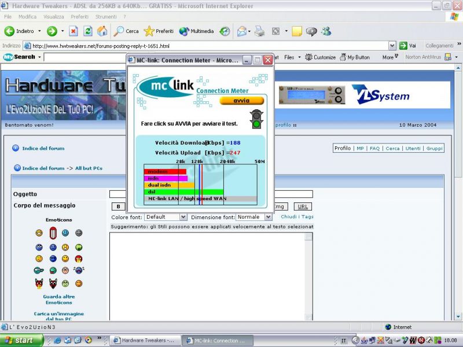
Task: Click the IT language indicator in tray
Action: pos(343,341)
